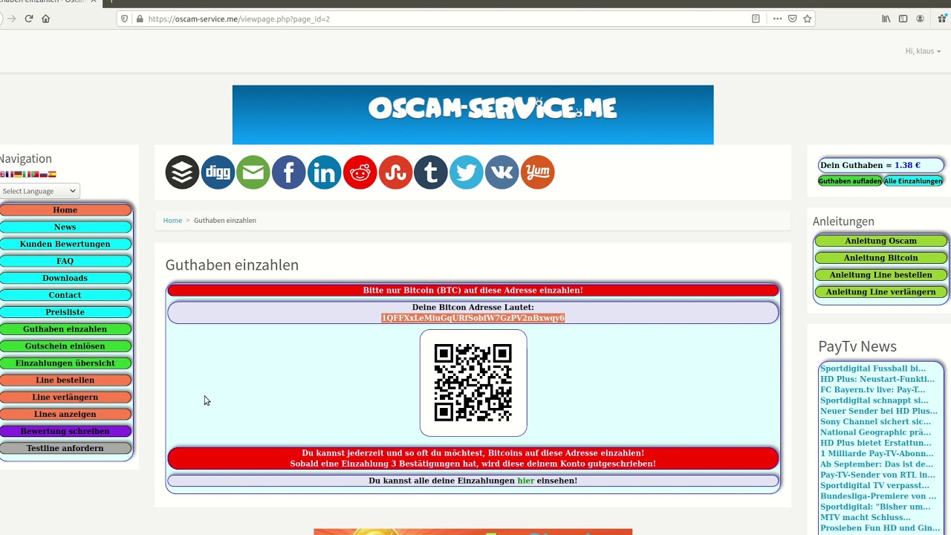Open Firefox account icon
The width and height of the screenshot is (951, 535).
coord(921,19)
